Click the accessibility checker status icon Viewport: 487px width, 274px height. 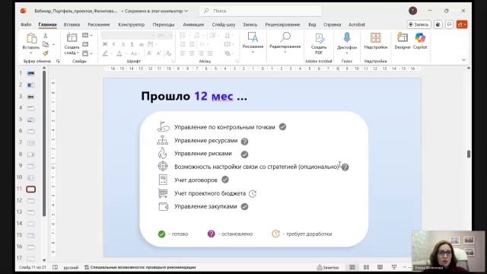(x=87, y=267)
